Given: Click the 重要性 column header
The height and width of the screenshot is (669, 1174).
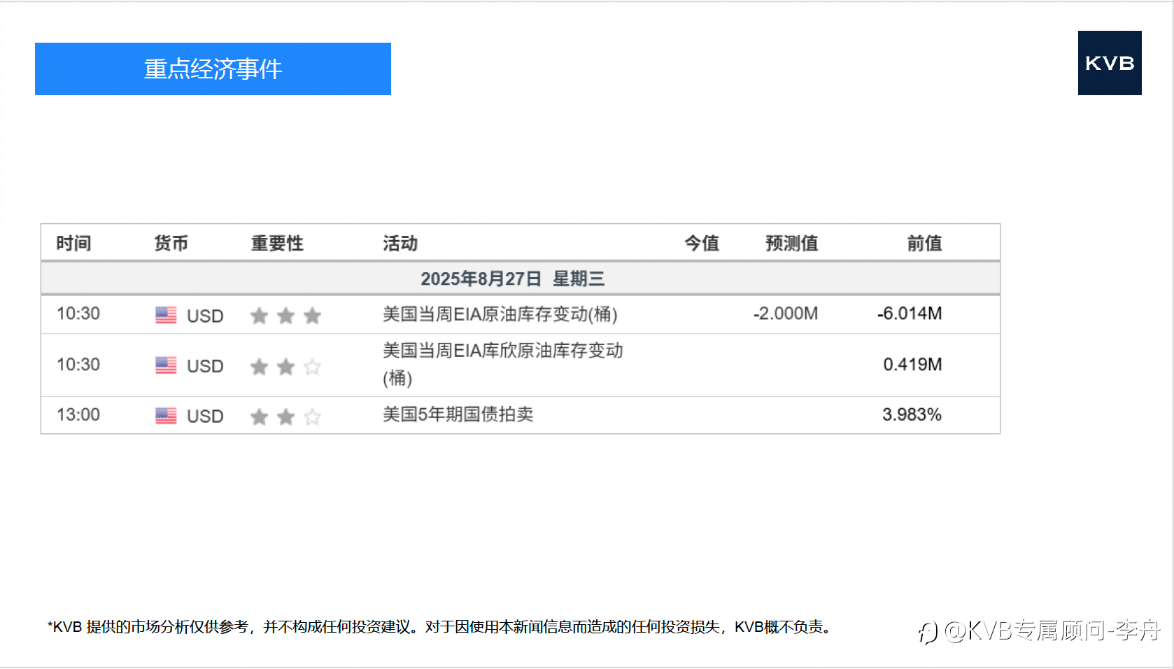Looking at the screenshot, I should 277,243.
